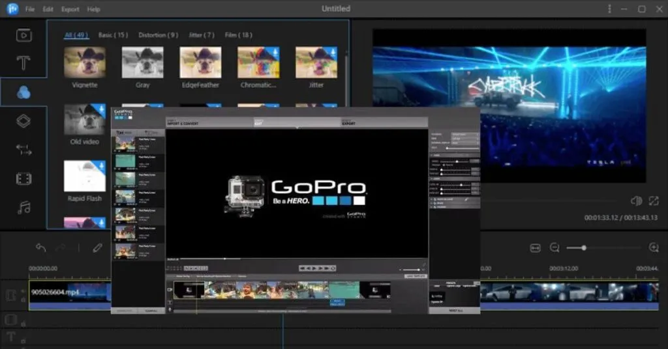Switch to the Film (18) filters tab
668x349 pixels.
point(239,35)
